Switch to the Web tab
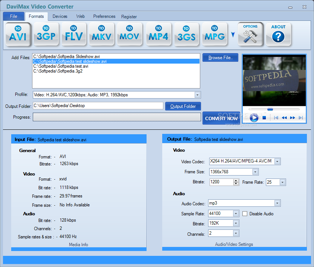This screenshot has width=314, height=267. (81, 16)
